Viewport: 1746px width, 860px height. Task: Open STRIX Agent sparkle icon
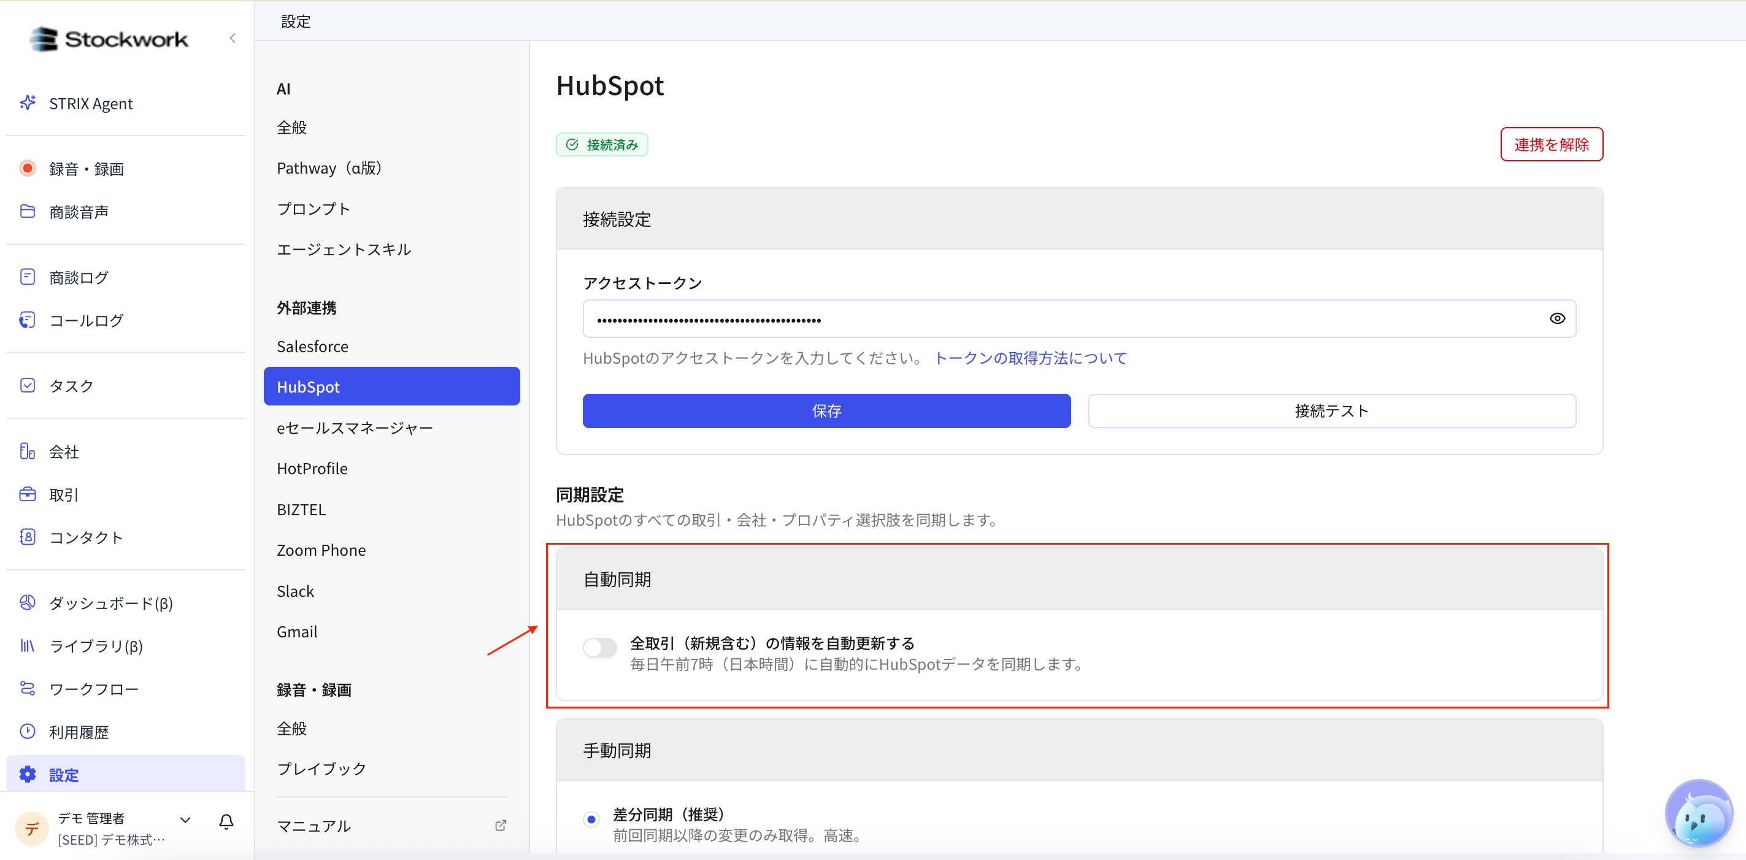[27, 103]
